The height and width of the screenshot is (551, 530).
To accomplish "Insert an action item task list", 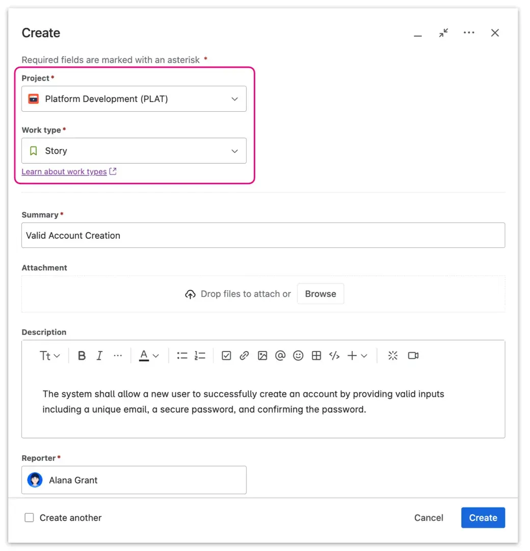I will (226, 356).
